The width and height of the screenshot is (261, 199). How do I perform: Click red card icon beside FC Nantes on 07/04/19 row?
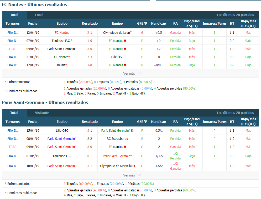(x=125, y=41)
